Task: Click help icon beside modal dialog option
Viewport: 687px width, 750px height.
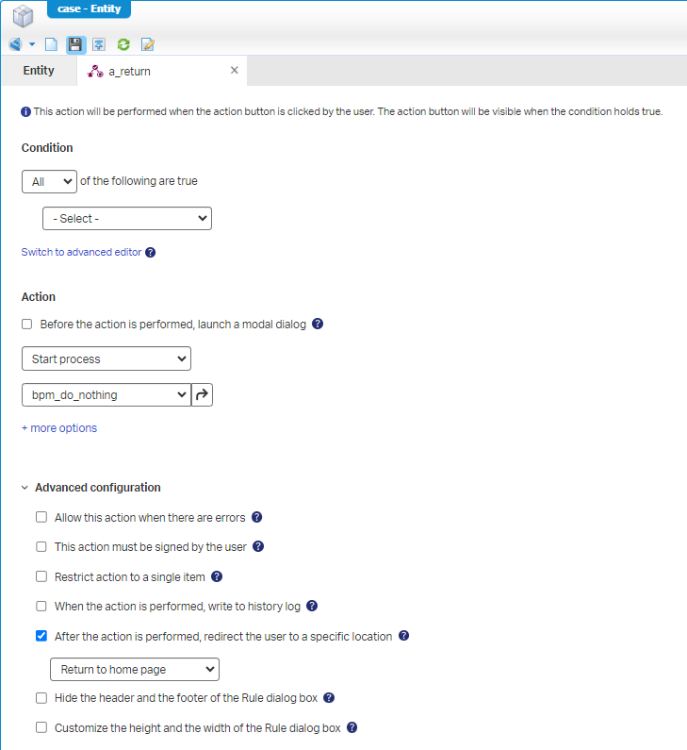Action: click(x=318, y=324)
